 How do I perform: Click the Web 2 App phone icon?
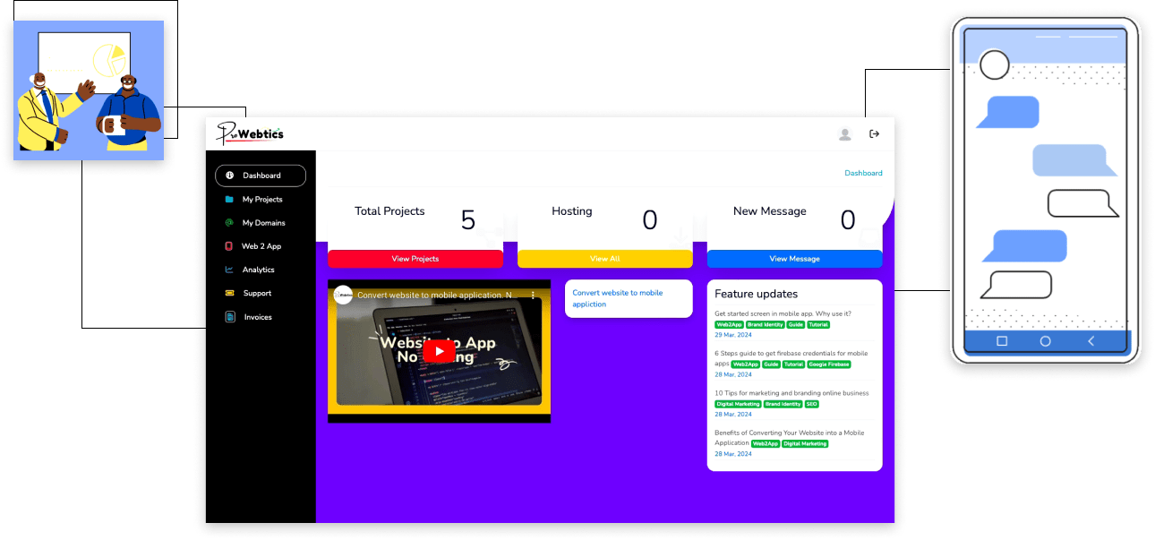[229, 246]
